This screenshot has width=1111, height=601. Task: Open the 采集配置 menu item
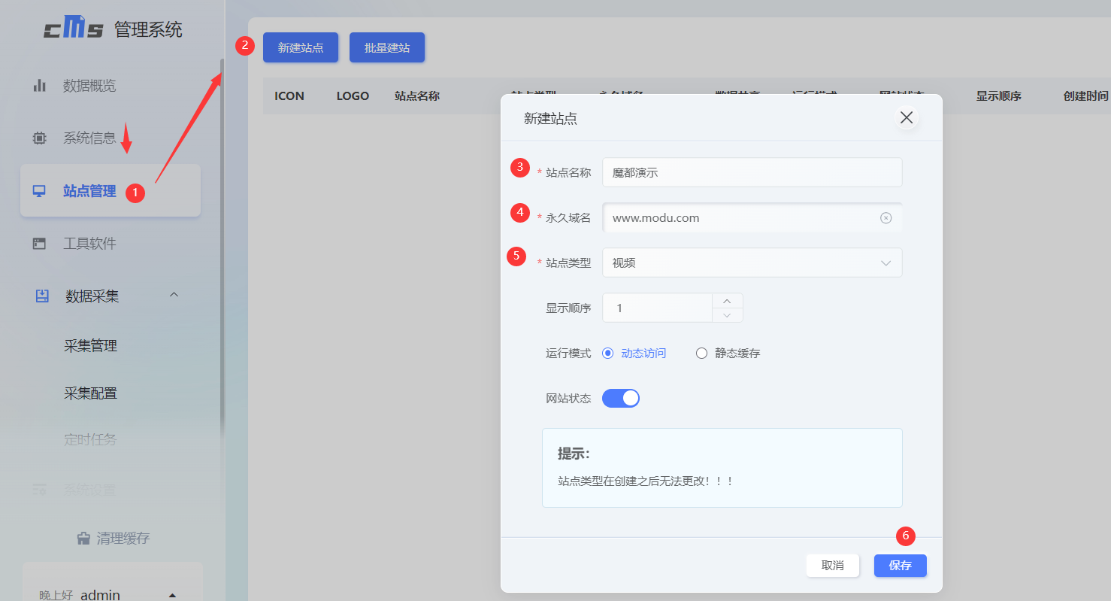[x=89, y=393]
